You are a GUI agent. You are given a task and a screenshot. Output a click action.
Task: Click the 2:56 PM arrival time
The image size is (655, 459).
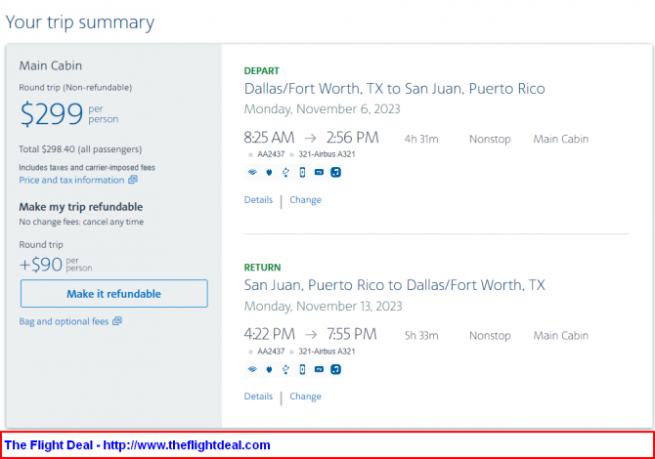pyautogui.click(x=353, y=138)
